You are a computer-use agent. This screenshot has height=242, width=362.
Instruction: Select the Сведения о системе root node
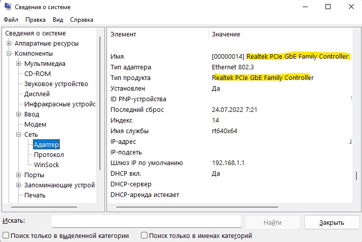35,33
